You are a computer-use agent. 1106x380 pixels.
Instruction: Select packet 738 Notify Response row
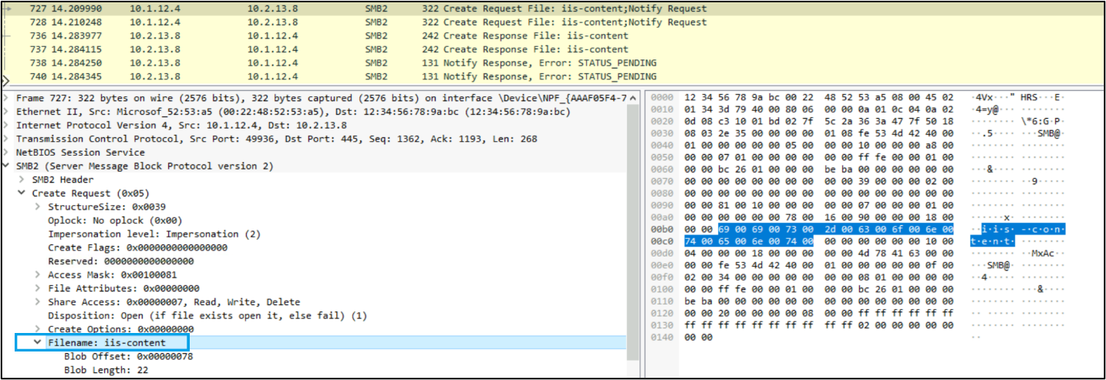pos(553,63)
